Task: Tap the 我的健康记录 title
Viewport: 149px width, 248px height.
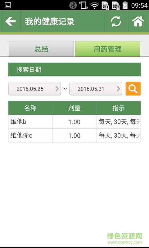Action: (50, 21)
